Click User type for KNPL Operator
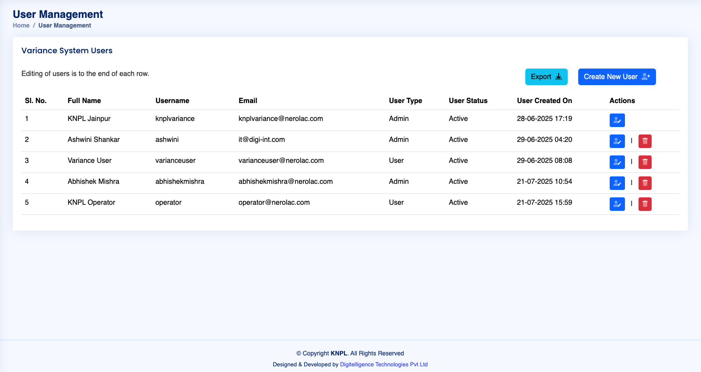The image size is (701, 372). pyautogui.click(x=396, y=203)
